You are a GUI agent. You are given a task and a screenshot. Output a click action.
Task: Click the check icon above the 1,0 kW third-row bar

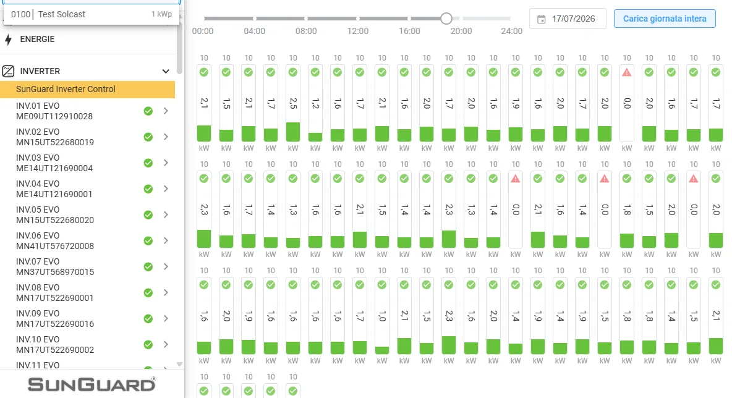click(x=382, y=285)
